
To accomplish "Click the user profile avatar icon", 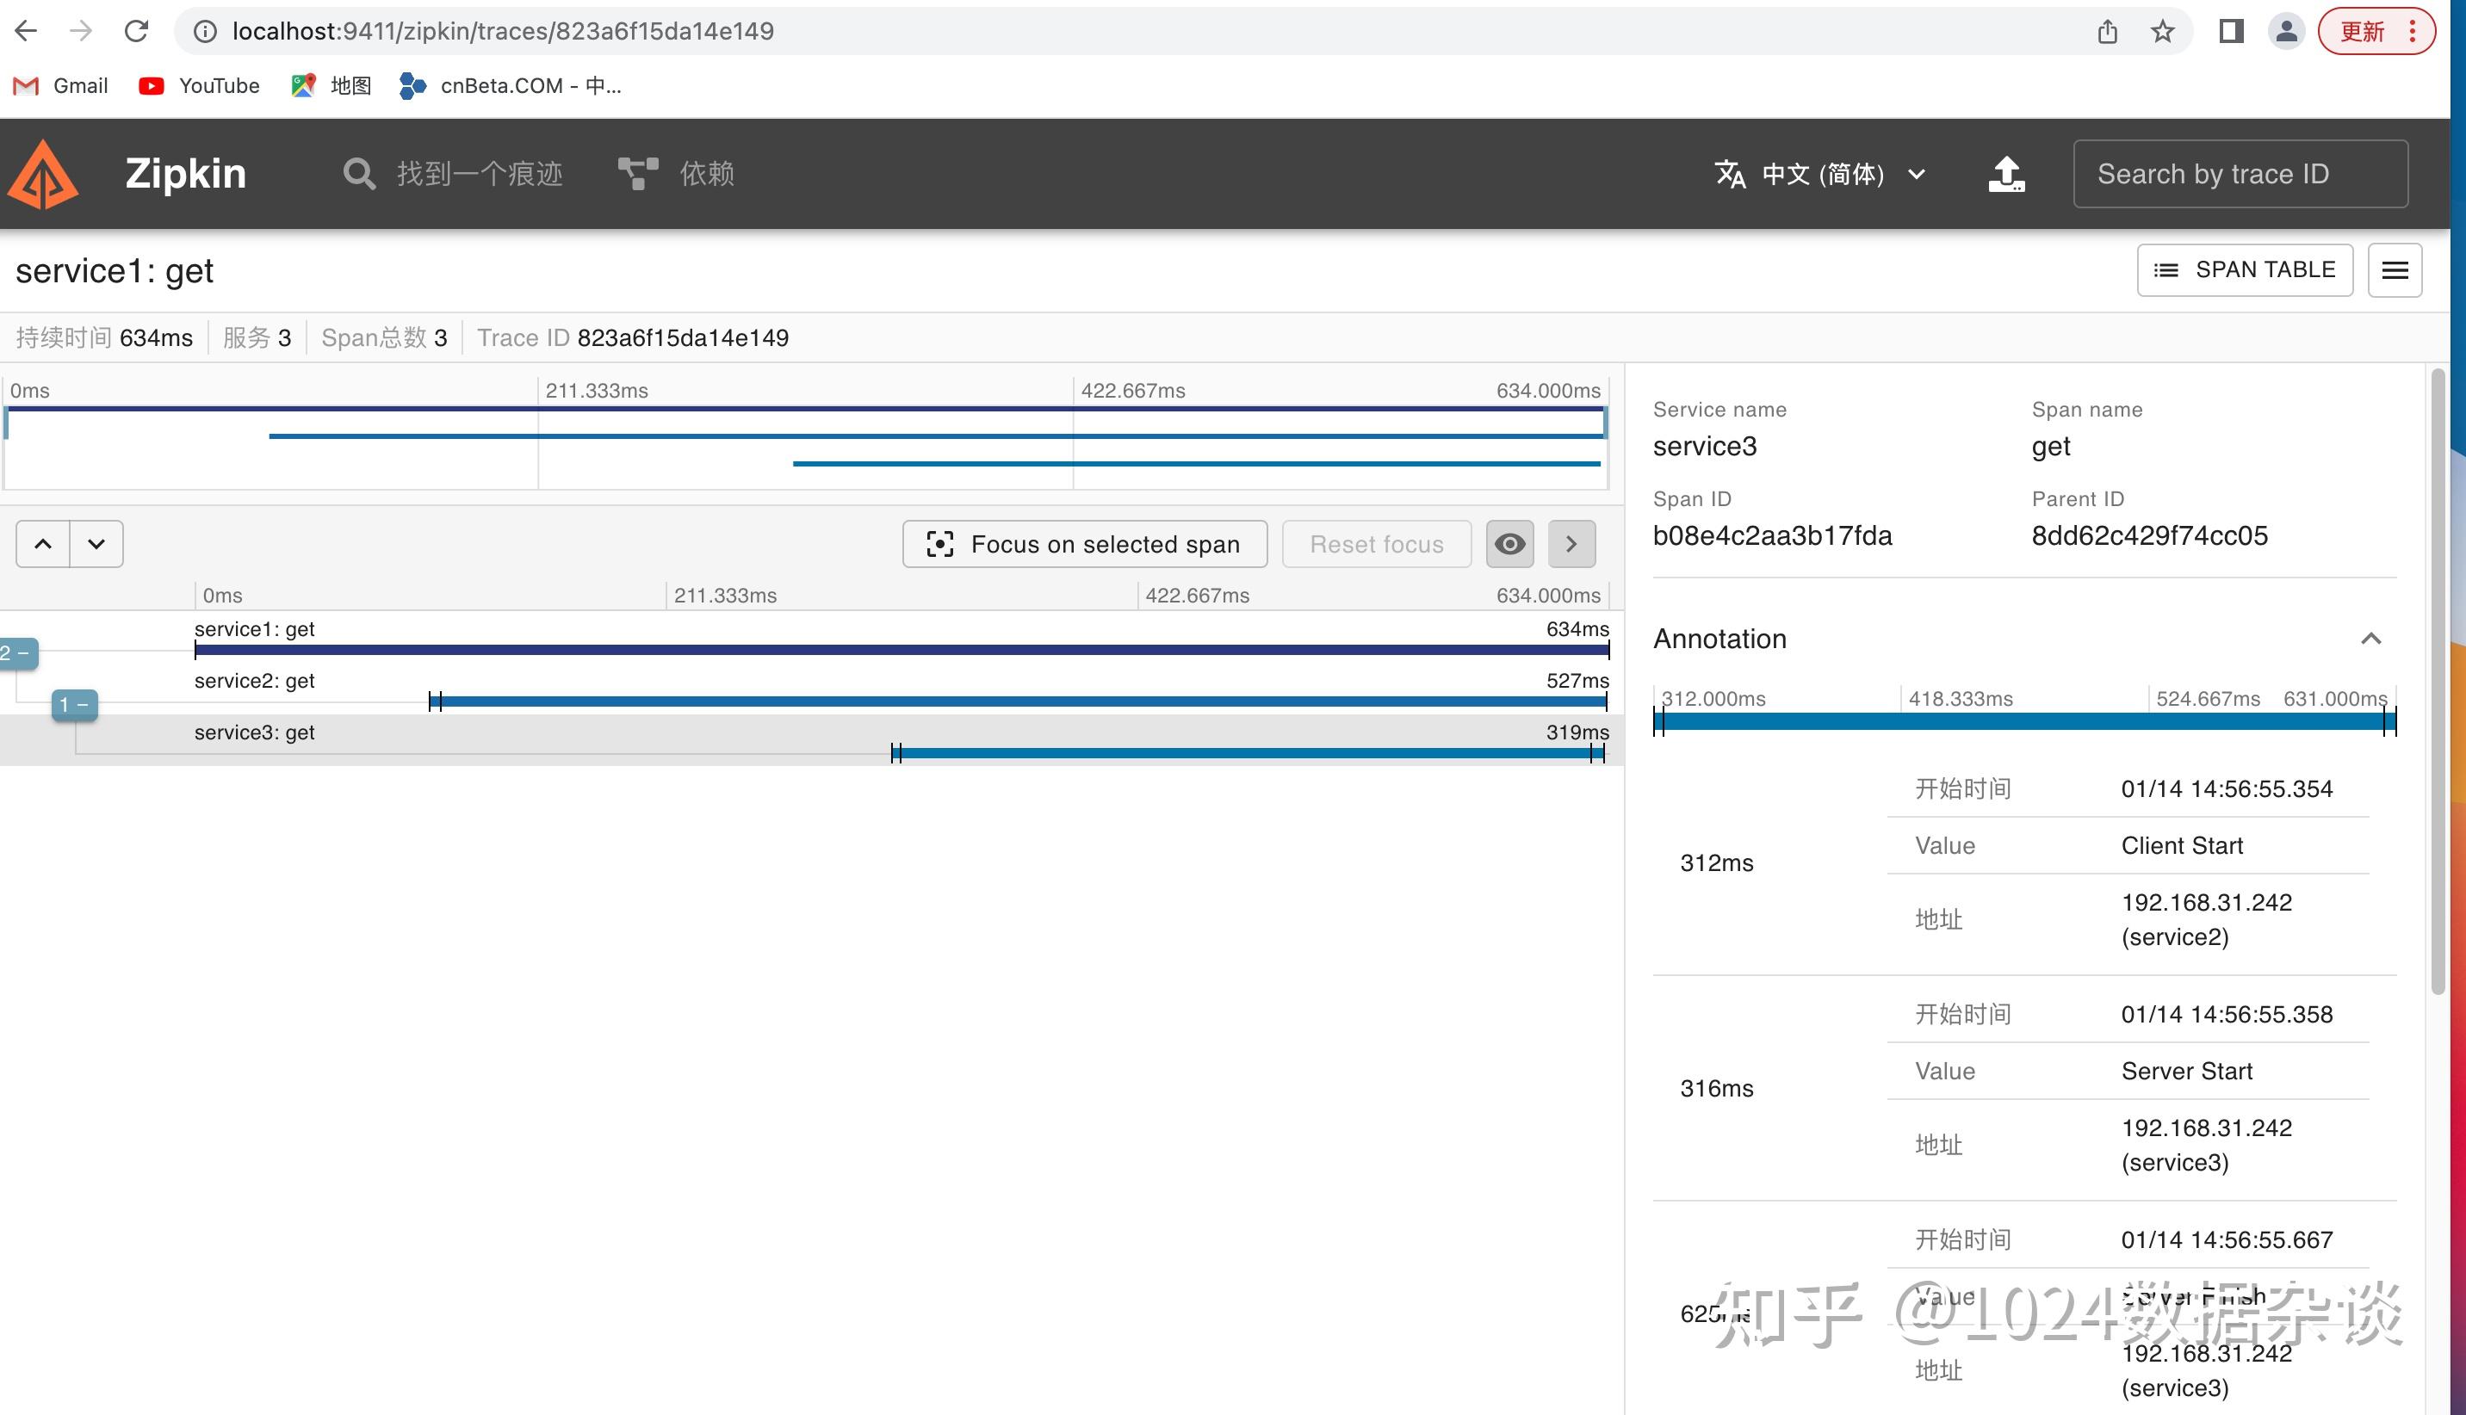I will pyautogui.click(x=2286, y=32).
